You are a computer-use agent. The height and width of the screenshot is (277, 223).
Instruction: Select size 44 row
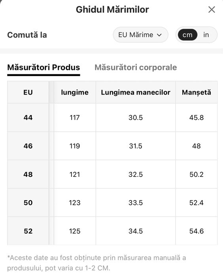click(112, 118)
